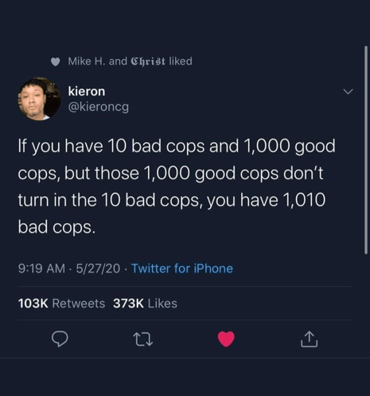The image size is (370, 396).
Task: Open the reply speech bubble icon
Action: click(x=59, y=339)
